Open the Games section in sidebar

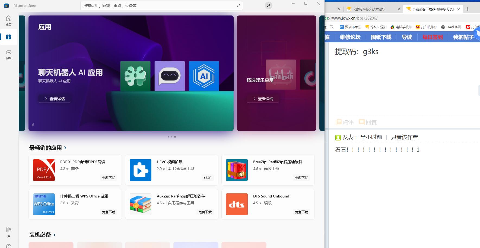(x=9, y=54)
